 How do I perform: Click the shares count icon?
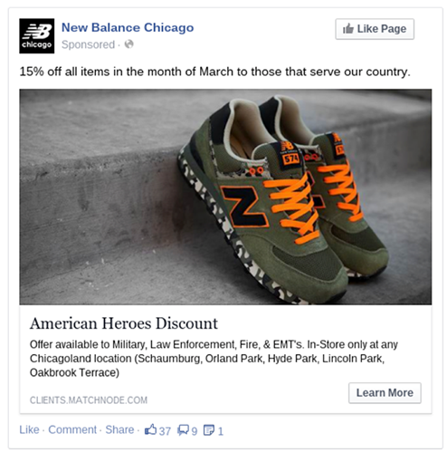[209, 430]
